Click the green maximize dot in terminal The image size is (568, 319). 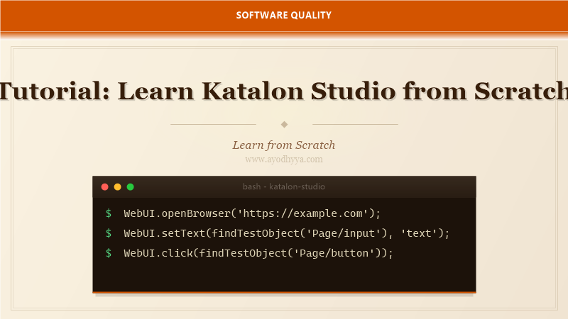(x=131, y=186)
